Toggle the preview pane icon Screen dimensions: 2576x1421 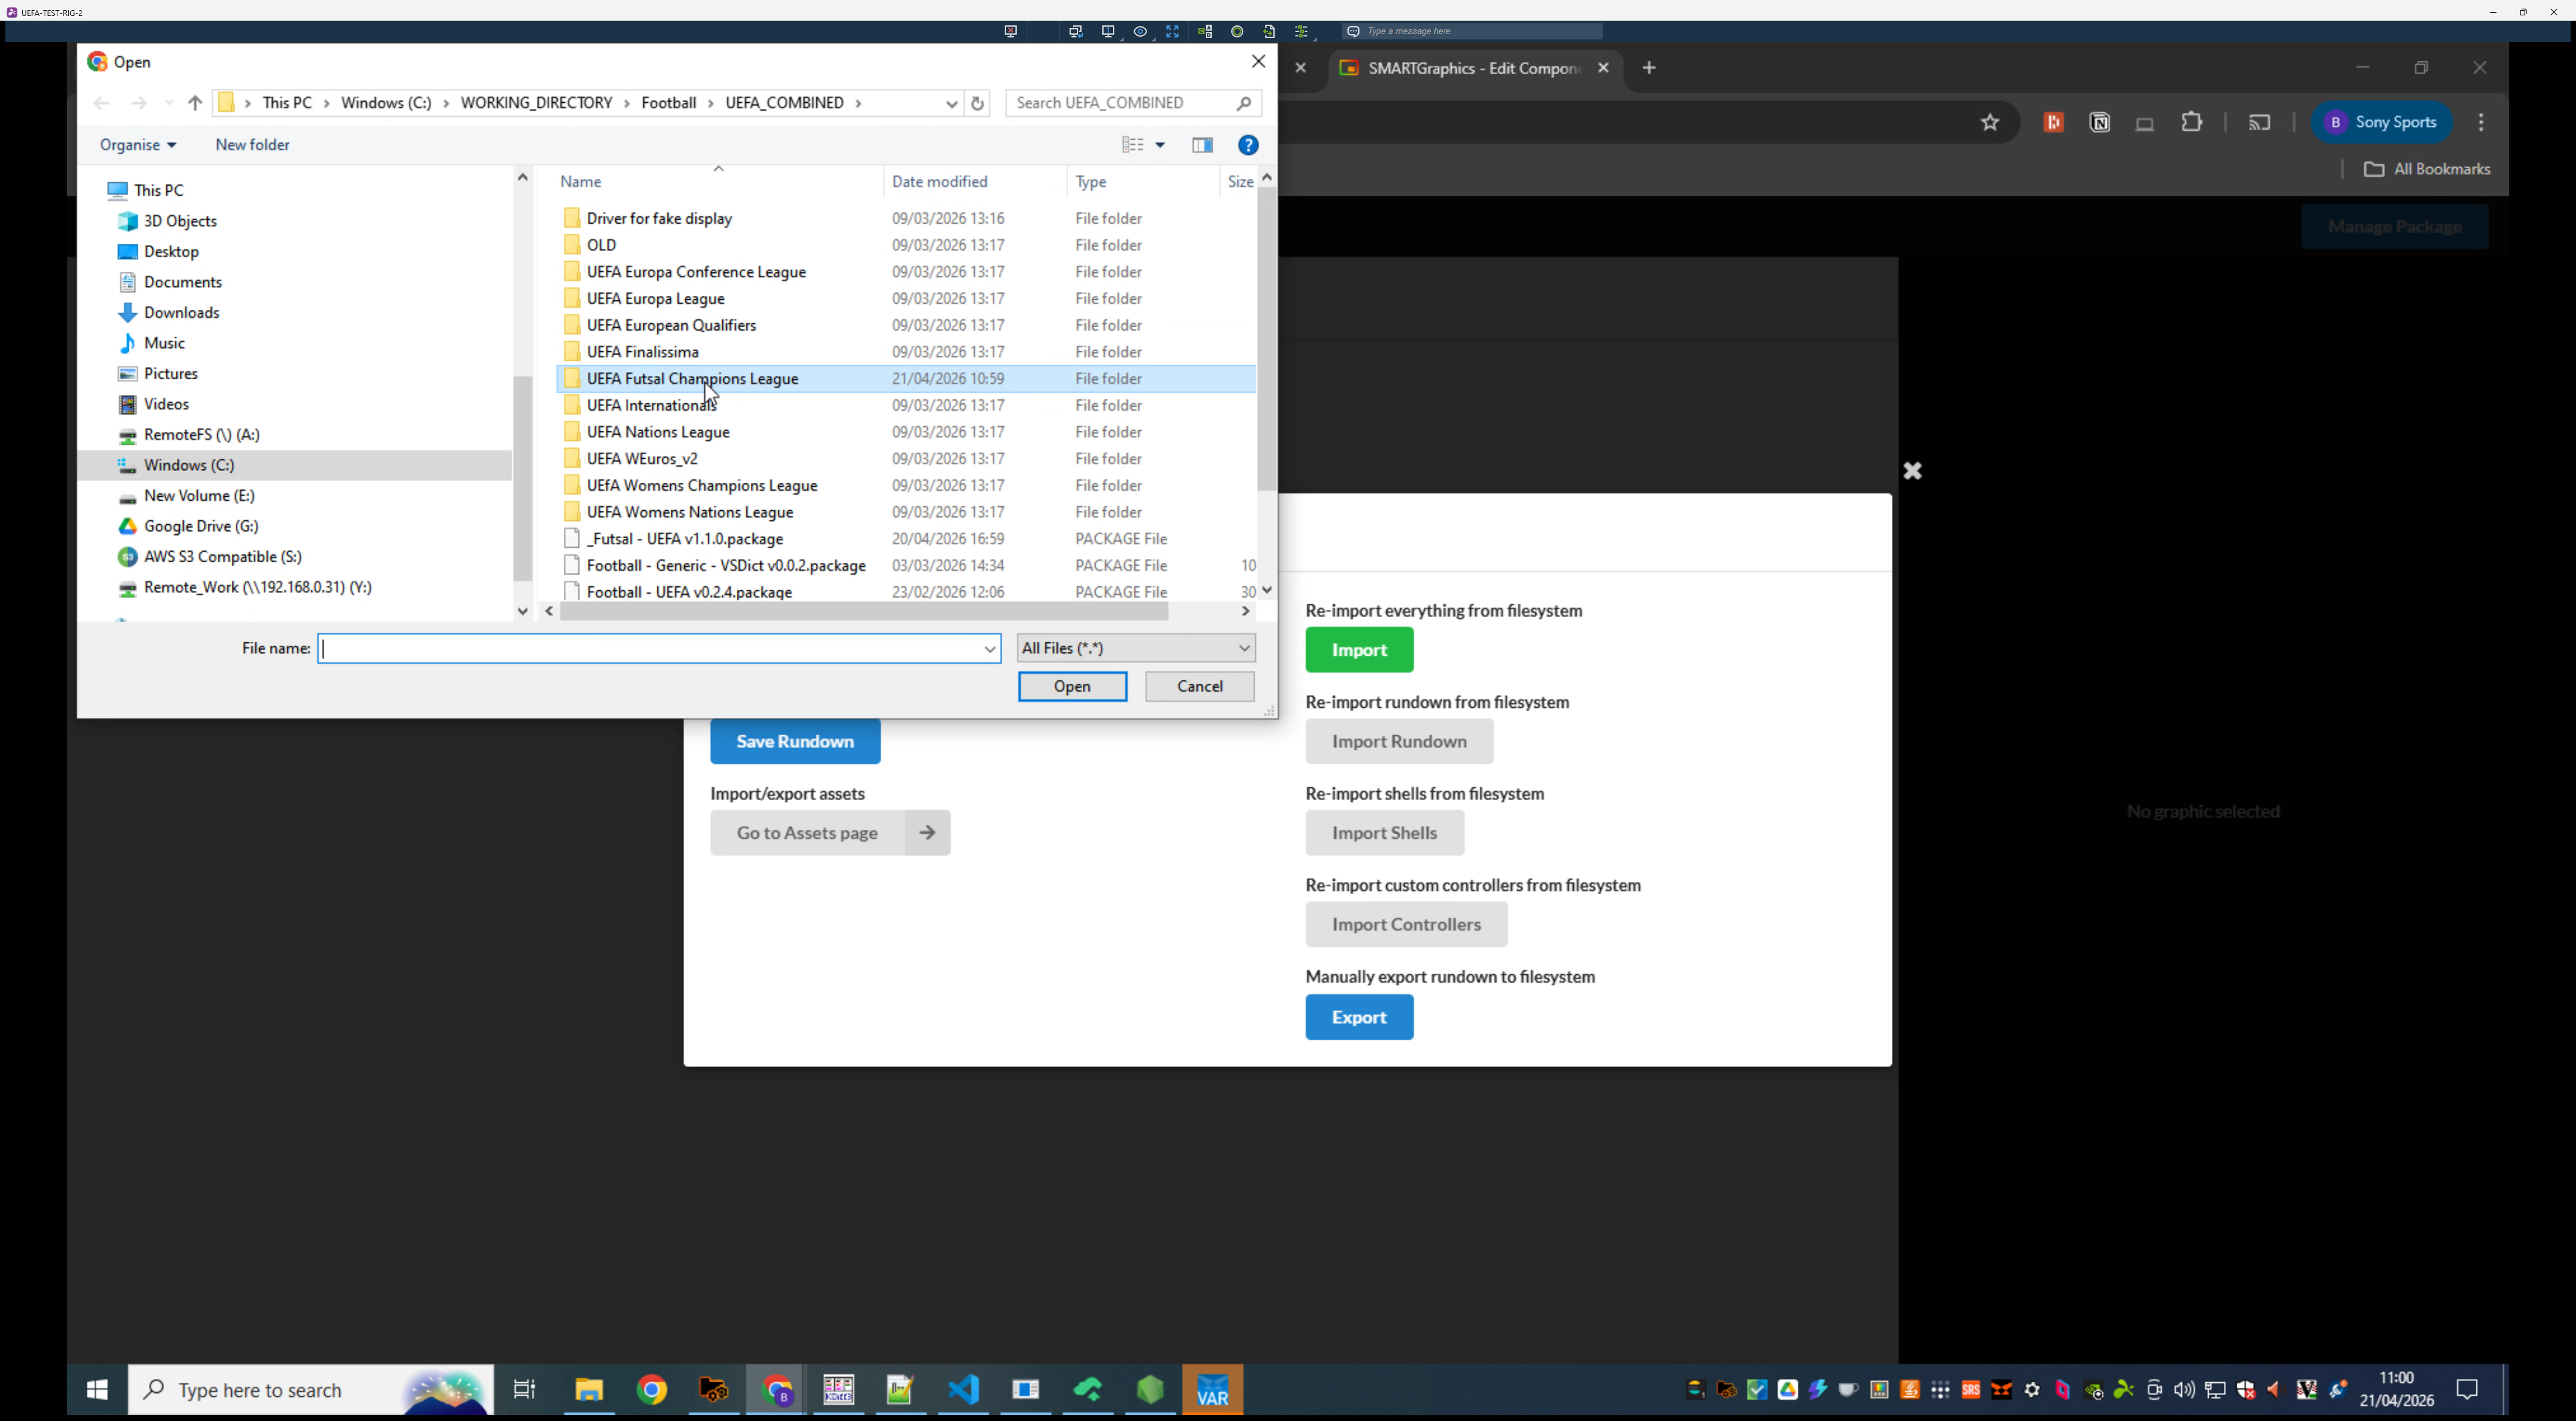(x=1202, y=145)
